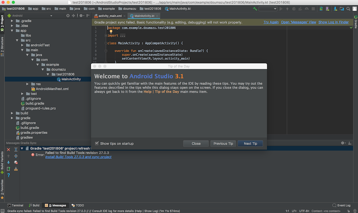Open the Build tool window tab
The height and width of the screenshot is (213, 358).
tap(34, 205)
